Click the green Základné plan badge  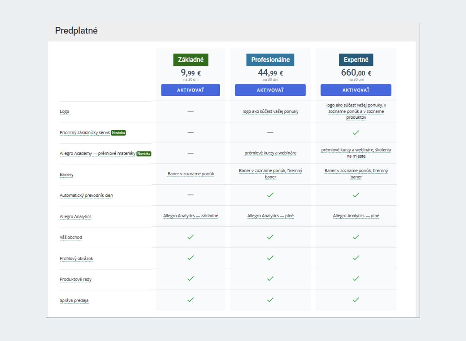pyautogui.click(x=191, y=60)
